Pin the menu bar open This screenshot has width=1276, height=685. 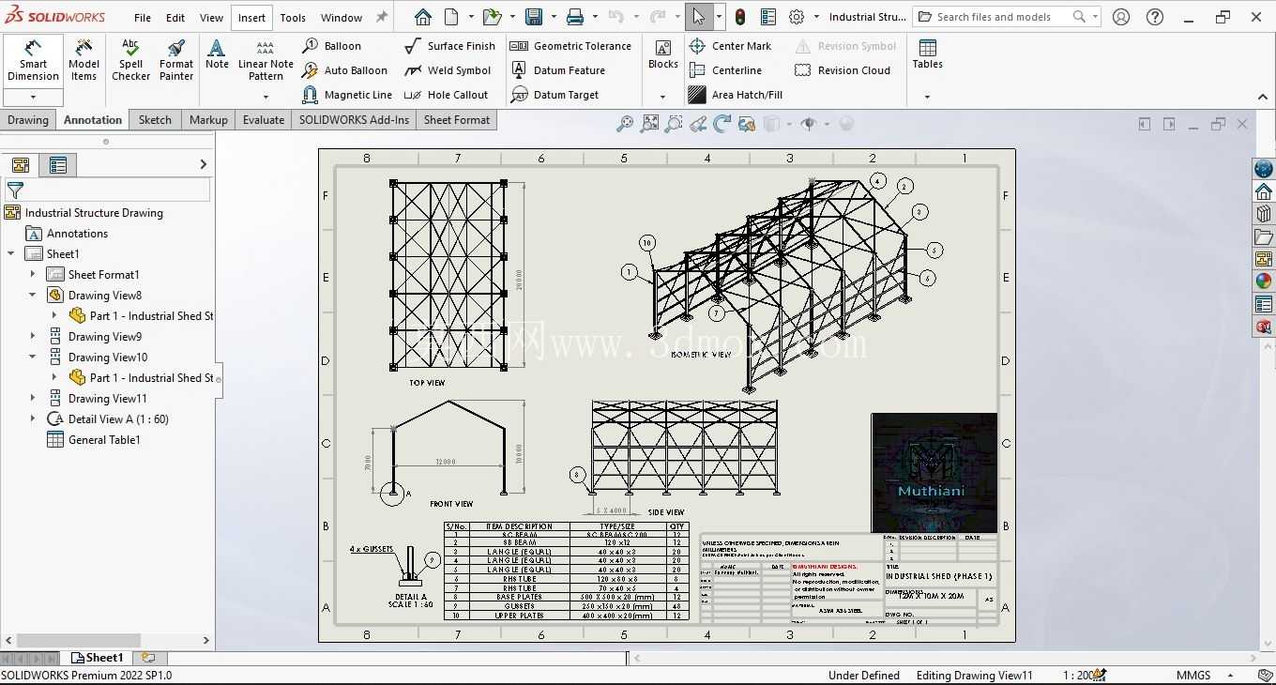pyautogui.click(x=382, y=17)
